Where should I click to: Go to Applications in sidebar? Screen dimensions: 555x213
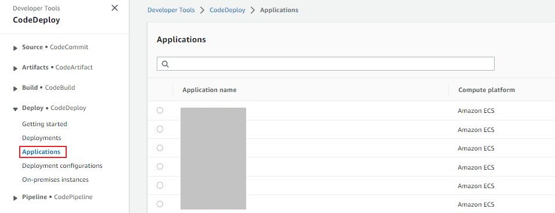(41, 152)
